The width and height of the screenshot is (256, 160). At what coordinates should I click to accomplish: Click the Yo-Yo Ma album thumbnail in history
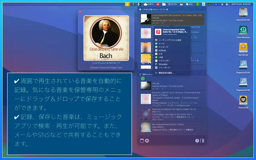pos(146,19)
